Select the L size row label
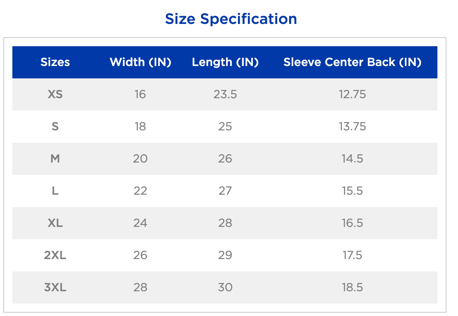This screenshot has height=316, width=458. click(x=55, y=191)
